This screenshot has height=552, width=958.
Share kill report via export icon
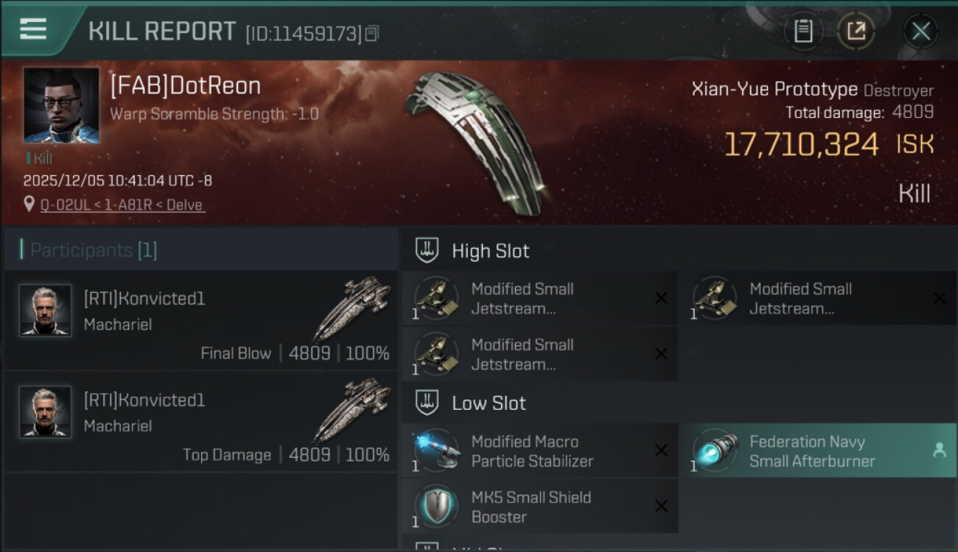856,31
